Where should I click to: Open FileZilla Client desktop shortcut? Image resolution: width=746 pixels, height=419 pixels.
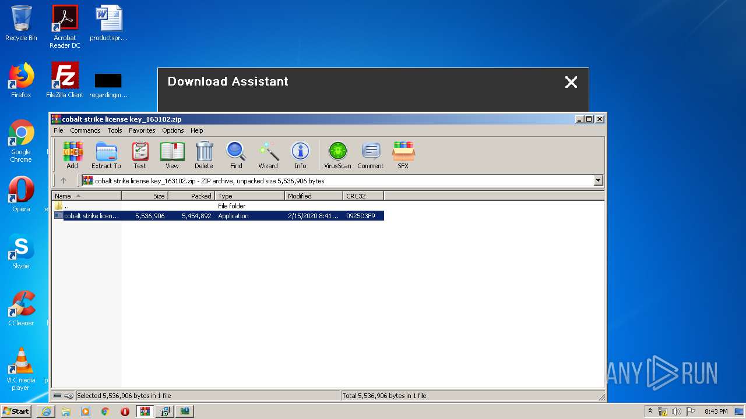click(65, 80)
